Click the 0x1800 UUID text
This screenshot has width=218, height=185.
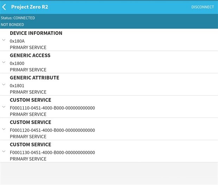click(17, 63)
